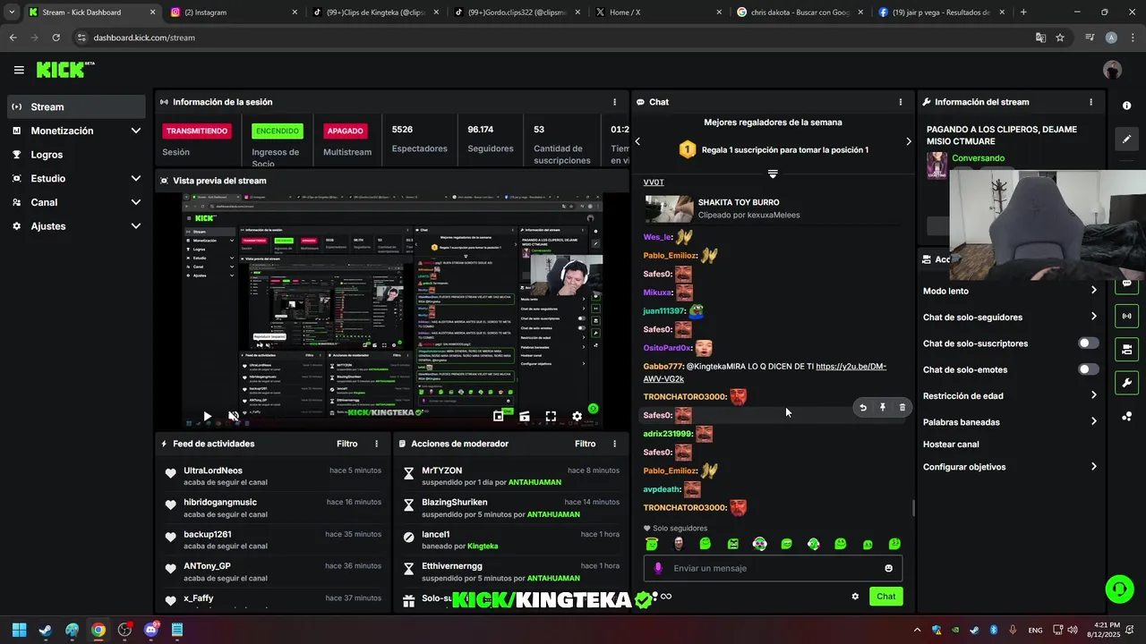Click the Enviar un mensaje input field
This screenshot has height=644, width=1146.
(773, 568)
